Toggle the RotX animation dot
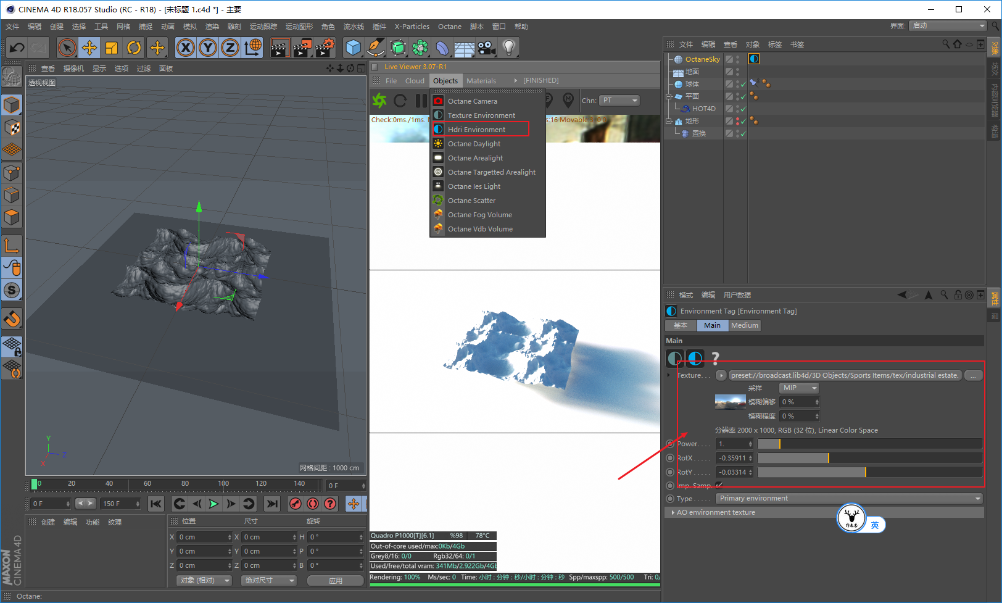Screen dimensions: 1002x603 click(670, 458)
